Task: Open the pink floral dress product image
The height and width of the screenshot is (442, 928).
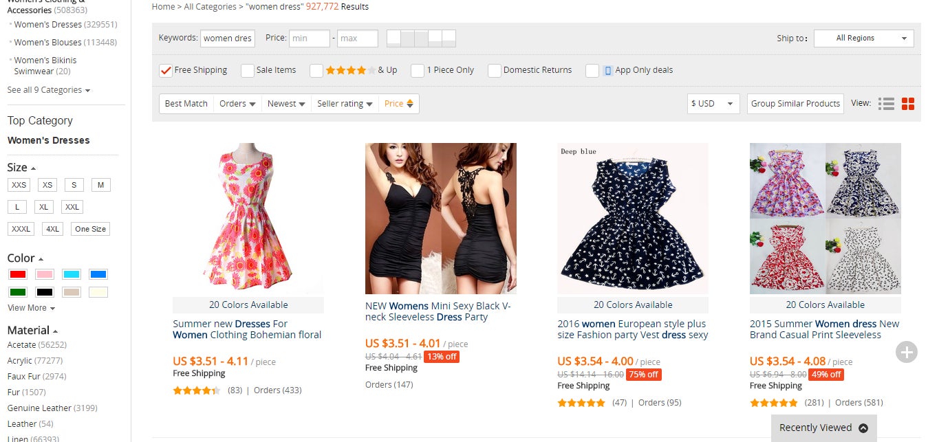Action: tap(248, 219)
